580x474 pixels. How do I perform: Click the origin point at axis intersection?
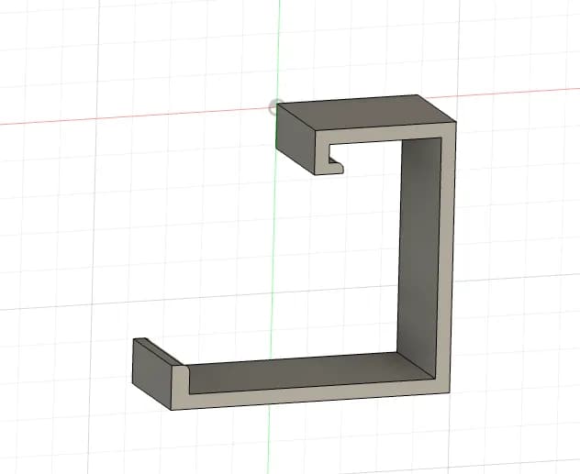coord(275,106)
